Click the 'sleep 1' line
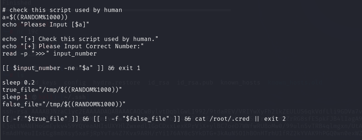362x140 pixels. (15, 97)
